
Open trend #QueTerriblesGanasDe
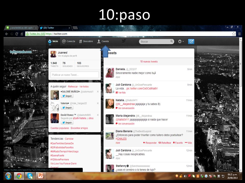click(x=62, y=143)
